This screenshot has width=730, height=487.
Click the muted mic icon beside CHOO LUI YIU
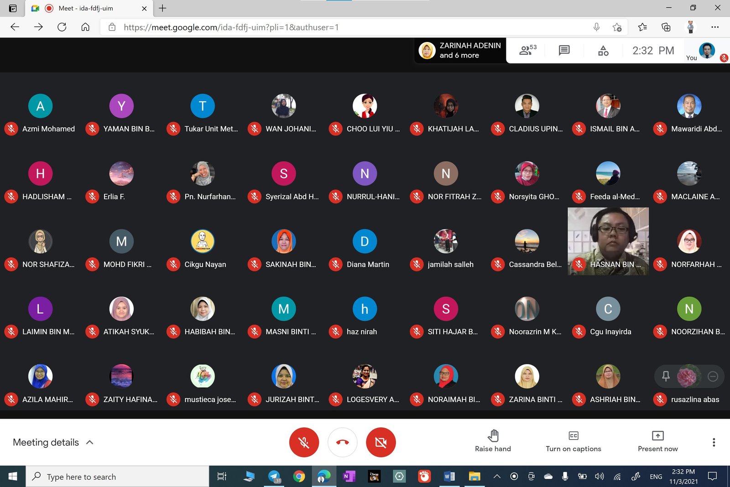click(x=336, y=129)
